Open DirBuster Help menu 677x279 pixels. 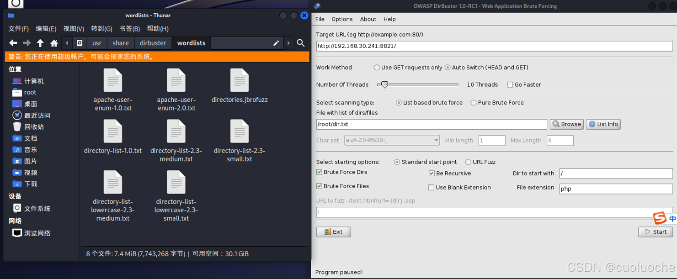(x=389, y=19)
